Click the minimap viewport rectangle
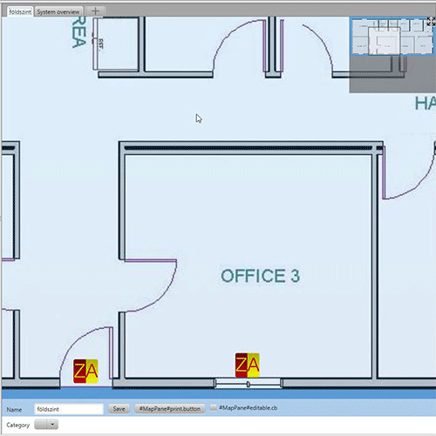The image size is (436, 436). pyautogui.click(x=385, y=41)
